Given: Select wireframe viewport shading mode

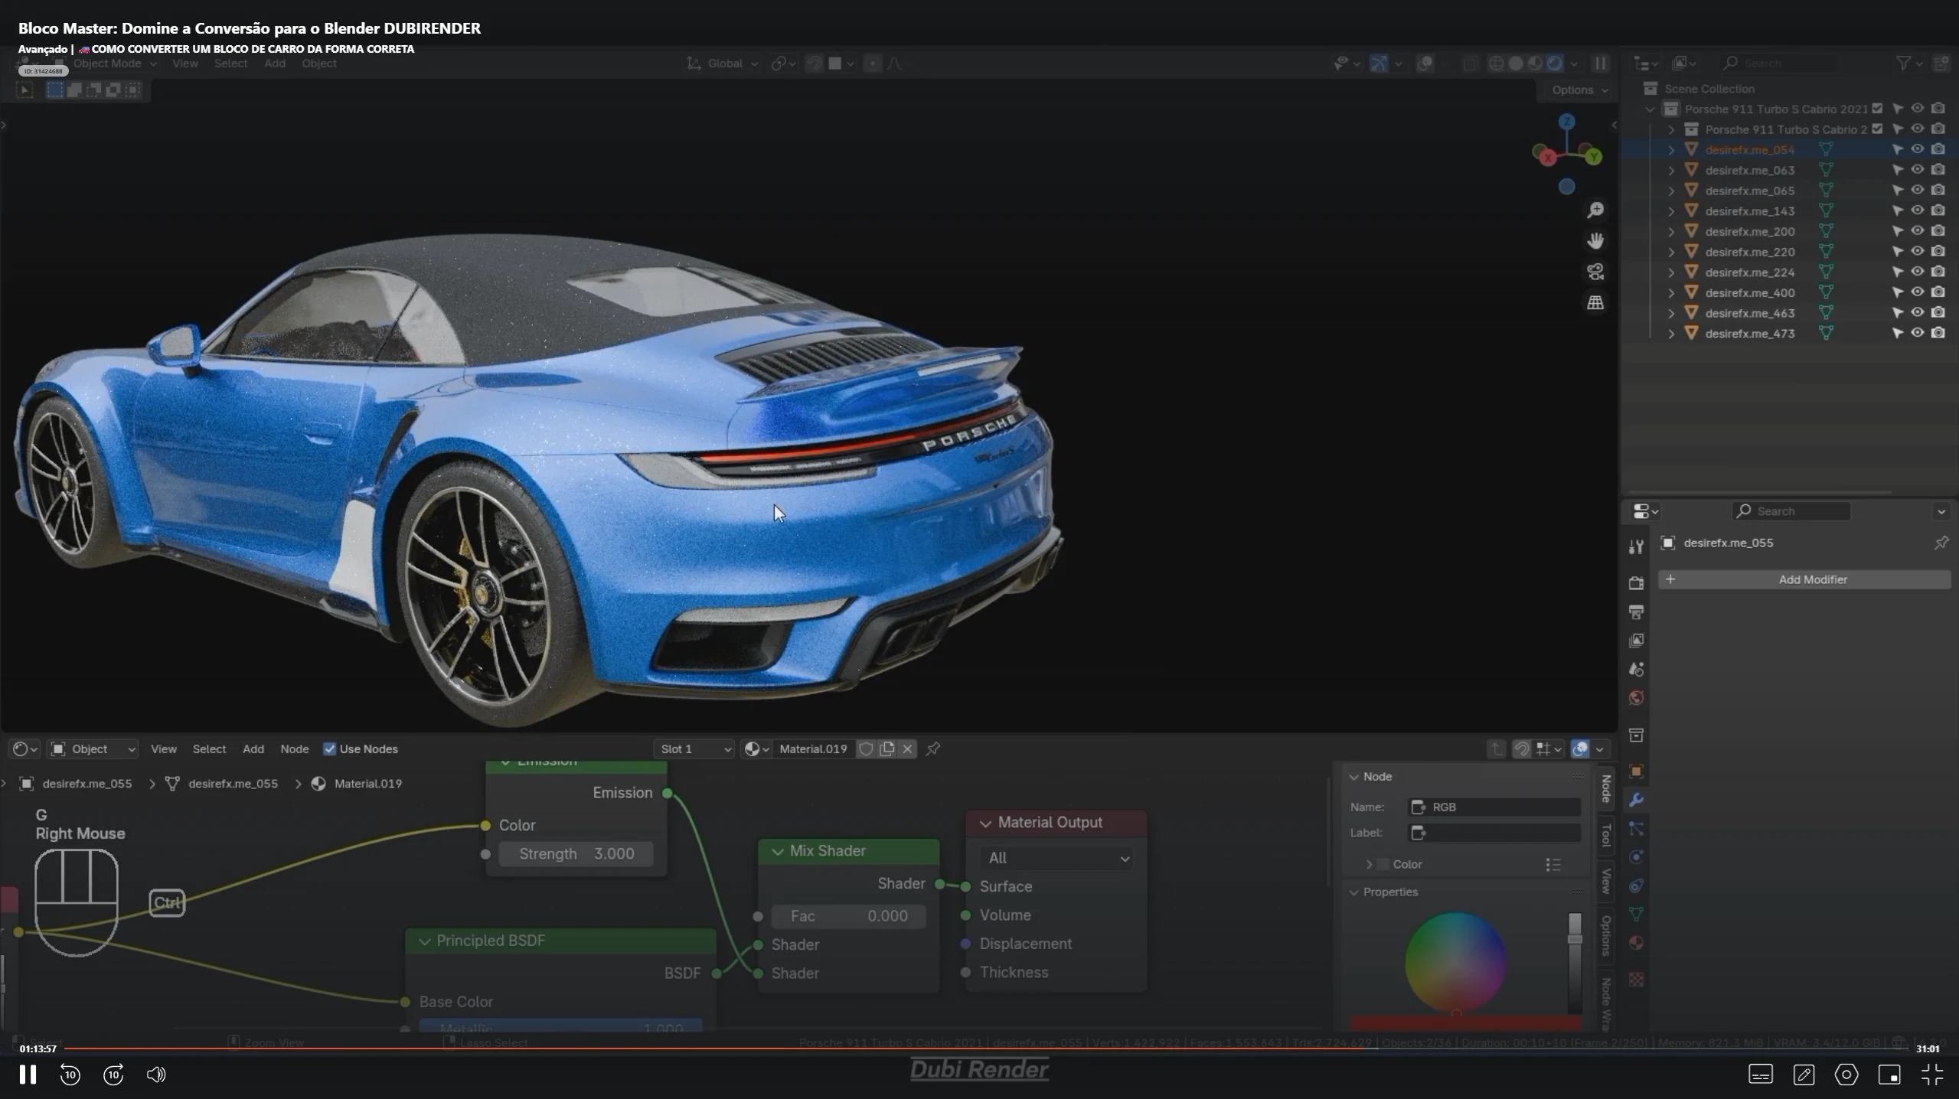Looking at the screenshot, I should (x=1496, y=64).
